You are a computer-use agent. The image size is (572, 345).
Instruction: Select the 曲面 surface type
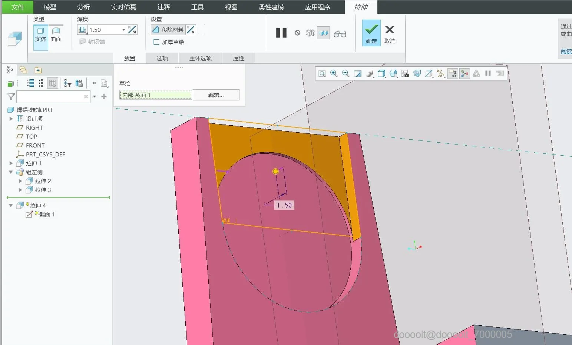point(56,34)
